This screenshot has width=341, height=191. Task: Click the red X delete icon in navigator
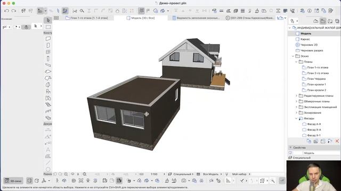pos(337,141)
